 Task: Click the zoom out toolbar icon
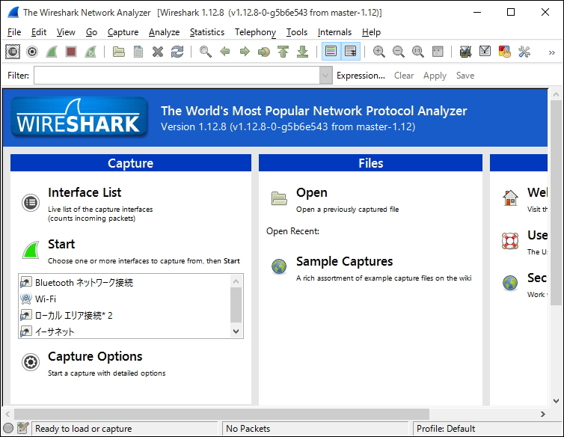[398, 52]
